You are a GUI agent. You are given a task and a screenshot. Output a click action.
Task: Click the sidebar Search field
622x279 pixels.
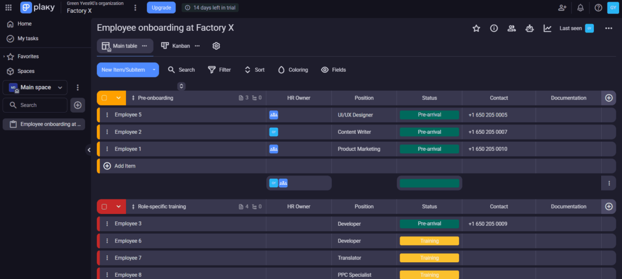(35, 105)
